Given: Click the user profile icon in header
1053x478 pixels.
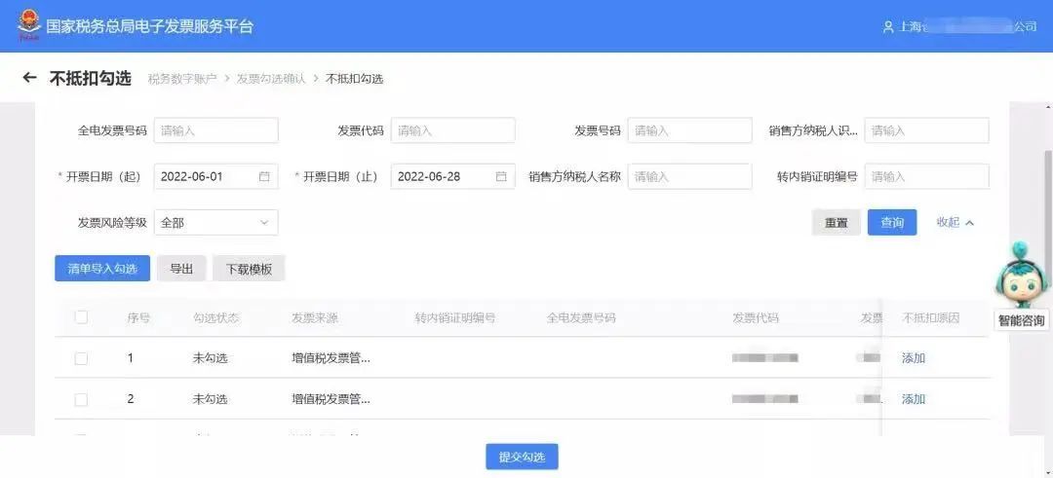Looking at the screenshot, I should pyautogui.click(x=888, y=27).
